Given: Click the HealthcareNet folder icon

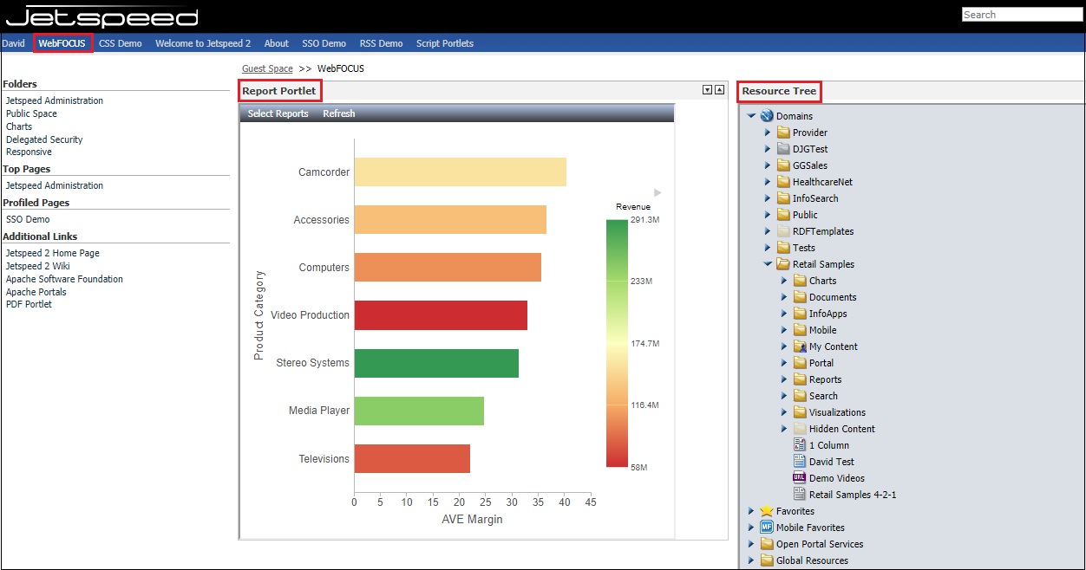Looking at the screenshot, I should pos(783,182).
